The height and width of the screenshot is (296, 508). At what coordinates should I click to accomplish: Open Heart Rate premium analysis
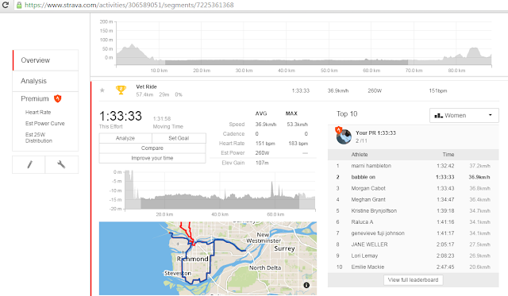pyautogui.click(x=38, y=113)
